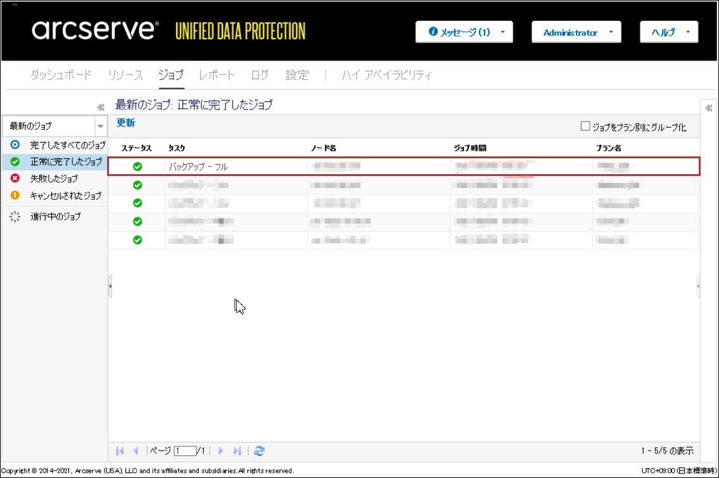Open the レポート tab
The width and height of the screenshot is (719, 478).
tap(217, 75)
